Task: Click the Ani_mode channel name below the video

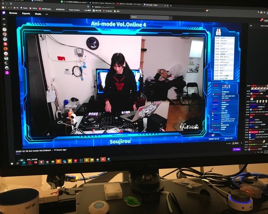Action: (x=32, y=159)
